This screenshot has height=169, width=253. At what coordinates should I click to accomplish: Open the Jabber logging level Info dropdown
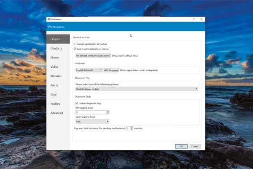click(92, 121)
